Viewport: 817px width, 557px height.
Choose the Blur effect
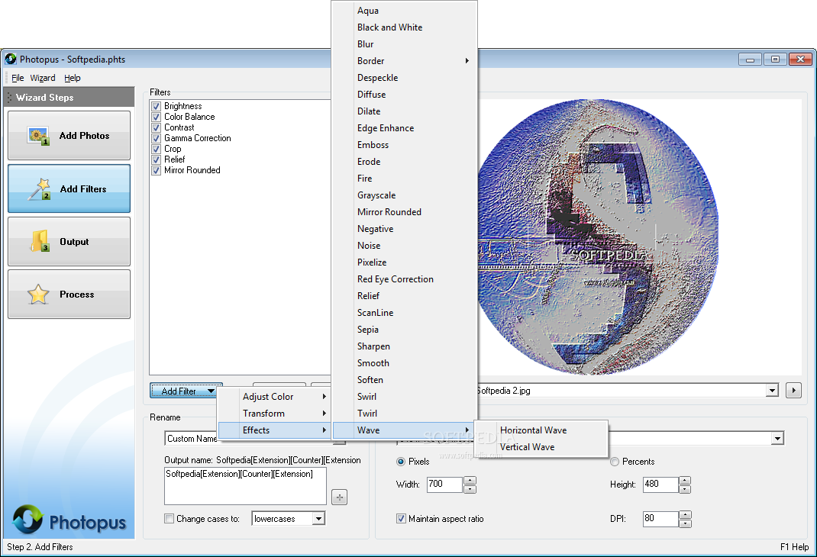pos(405,44)
